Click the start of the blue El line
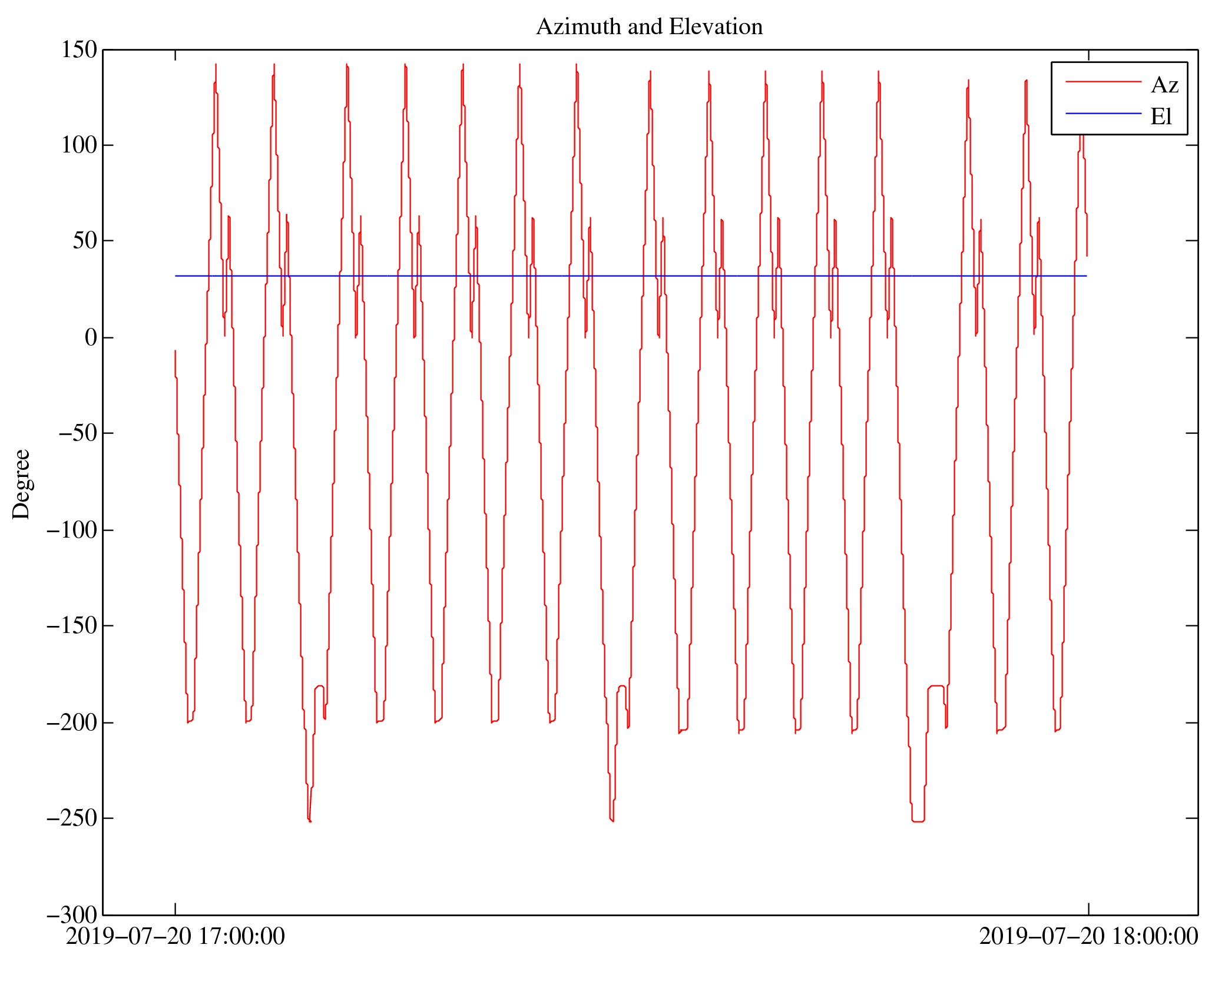Image resolution: width=1215 pixels, height=991 pixels. pos(176,276)
